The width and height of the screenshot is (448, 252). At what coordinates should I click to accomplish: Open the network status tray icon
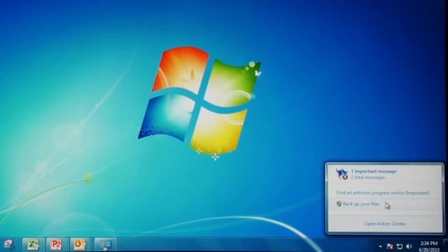400,246
